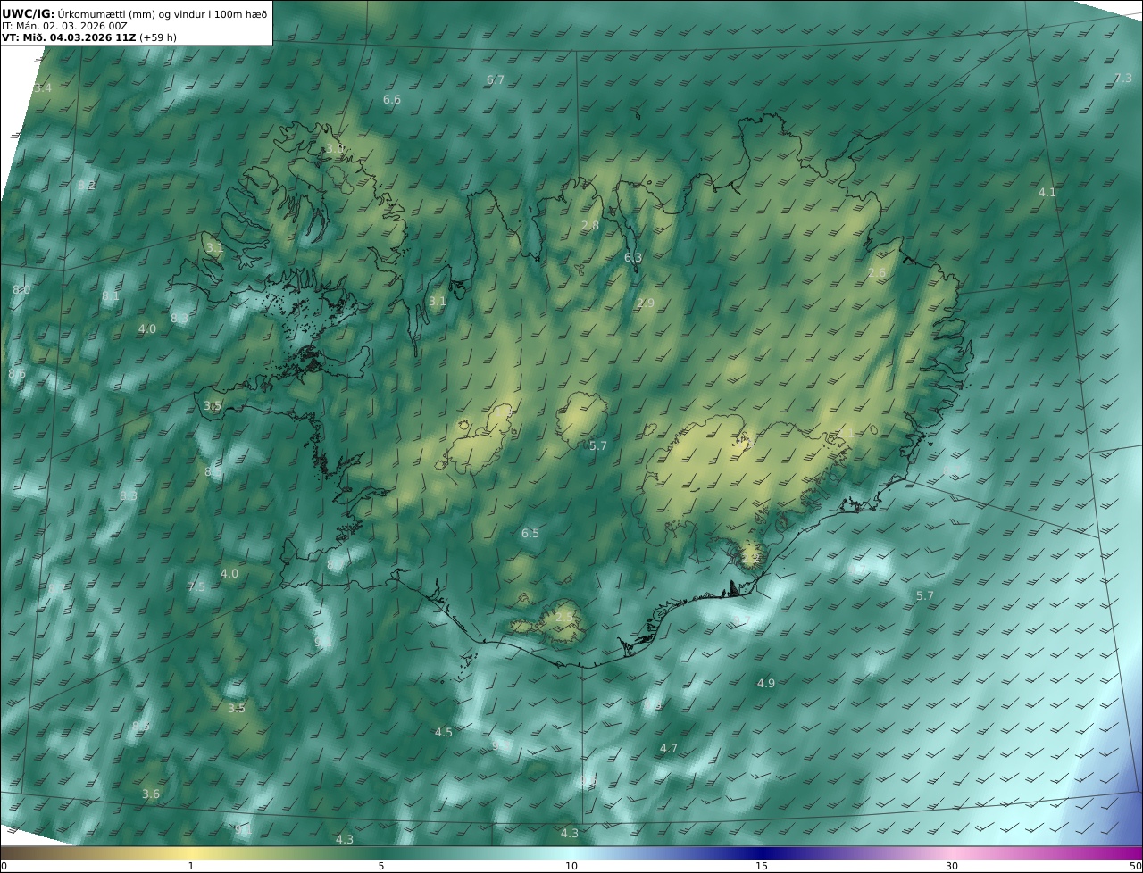Click the color scale tick label 1
The image size is (1143, 873).
[191, 866]
